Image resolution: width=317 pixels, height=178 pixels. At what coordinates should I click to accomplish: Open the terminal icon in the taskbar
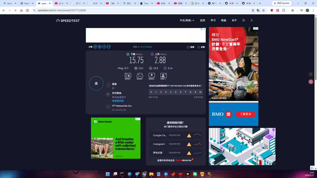122,174
